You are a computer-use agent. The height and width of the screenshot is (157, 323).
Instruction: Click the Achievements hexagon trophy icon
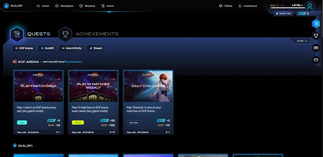[x=65, y=34]
